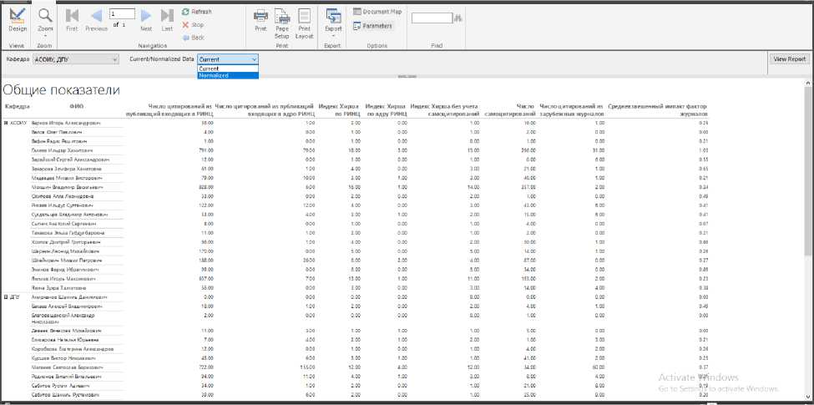
Task: Go to the Next page
Action: (x=146, y=20)
